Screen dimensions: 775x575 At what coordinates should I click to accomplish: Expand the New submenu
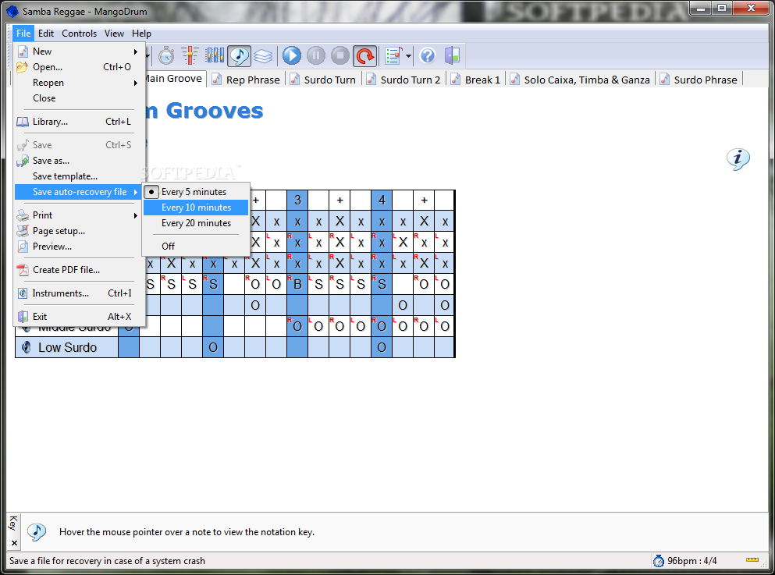(x=78, y=51)
